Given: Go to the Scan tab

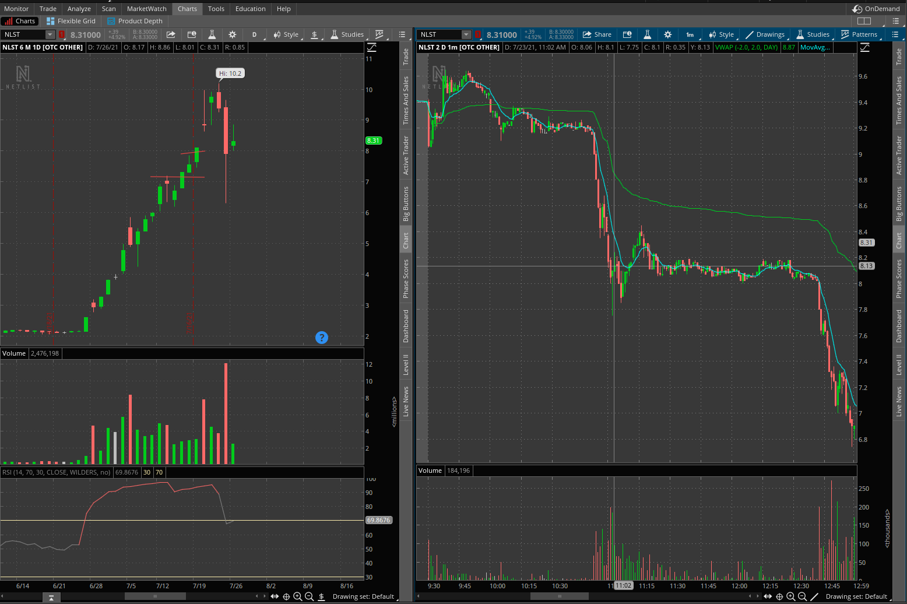Looking at the screenshot, I should [109, 9].
